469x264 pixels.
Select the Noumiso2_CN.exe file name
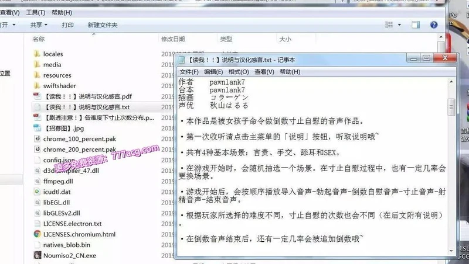(70, 256)
